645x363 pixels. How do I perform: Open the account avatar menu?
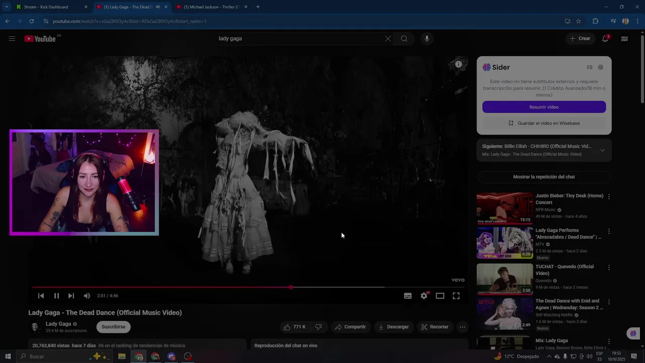pos(624,38)
